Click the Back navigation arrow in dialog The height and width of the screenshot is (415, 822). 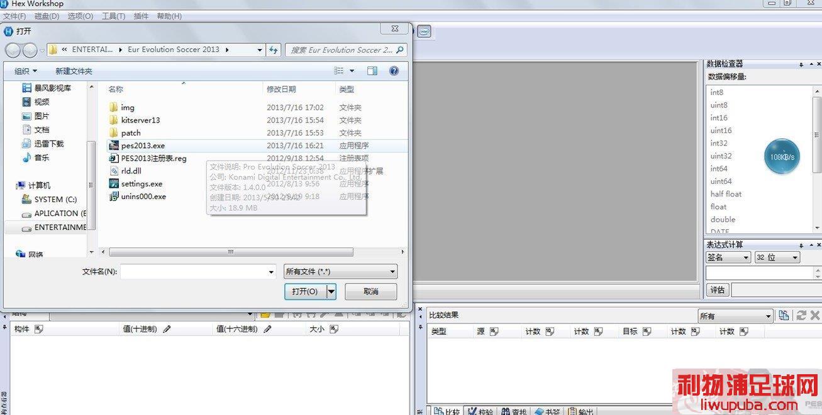[x=13, y=50]
